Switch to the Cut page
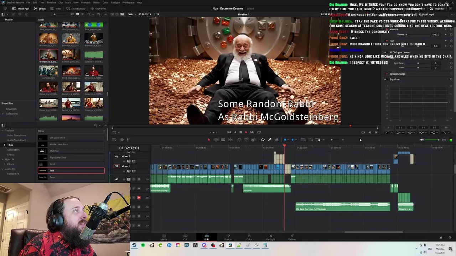The height and width of the screenshot is (256, 456). pos(185,237)
